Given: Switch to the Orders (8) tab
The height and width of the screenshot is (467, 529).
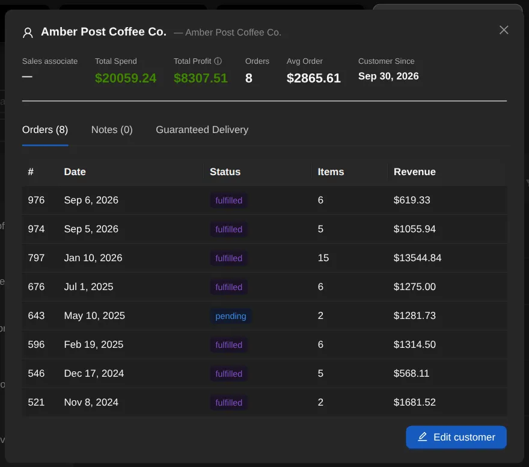Looking at the screenshot, I should tap(45, 129).
